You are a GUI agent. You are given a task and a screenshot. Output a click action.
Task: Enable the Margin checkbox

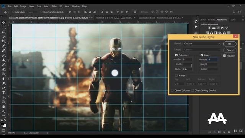(x=176, y=76)
